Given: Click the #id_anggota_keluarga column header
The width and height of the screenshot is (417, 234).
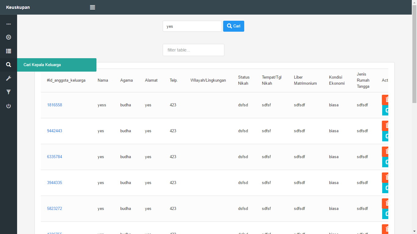Looking at the screenshot, I should [x=66, y=80].
